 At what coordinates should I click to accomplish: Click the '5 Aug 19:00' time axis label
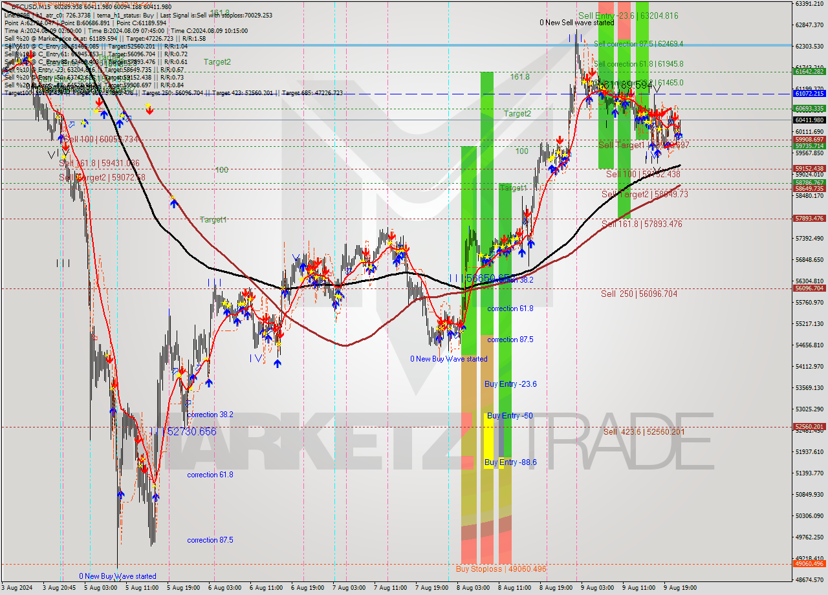183,588
